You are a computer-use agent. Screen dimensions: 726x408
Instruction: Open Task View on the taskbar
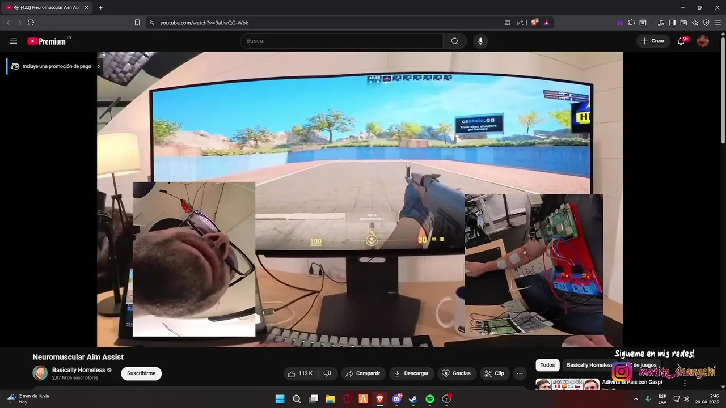(x=313, y=399)
